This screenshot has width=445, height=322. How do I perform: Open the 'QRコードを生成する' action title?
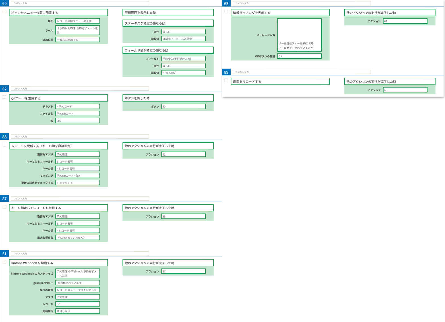(59, 98)
